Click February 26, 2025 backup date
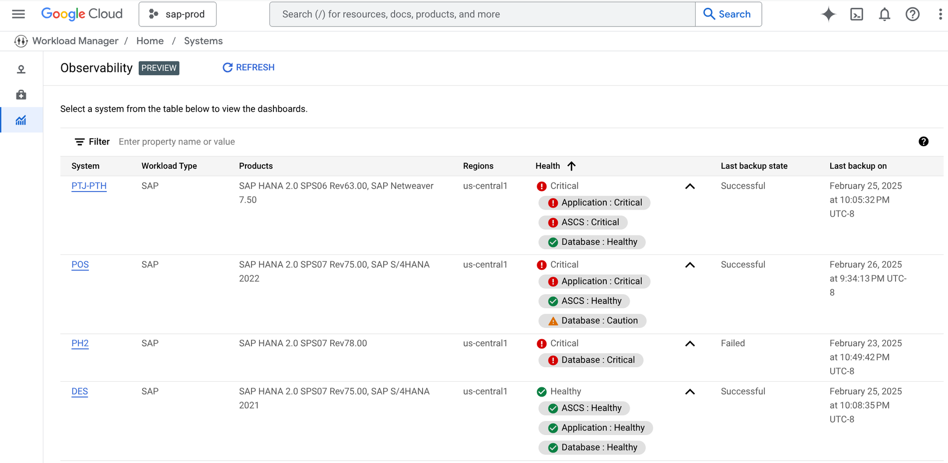This screenshot has width=948, height=463. [x=866, y=264]
